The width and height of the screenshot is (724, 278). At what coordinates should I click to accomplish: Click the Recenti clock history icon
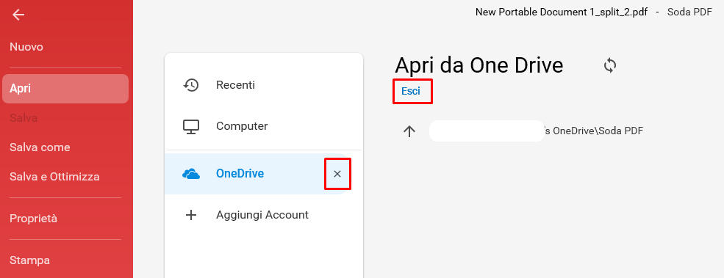[190, 85]
